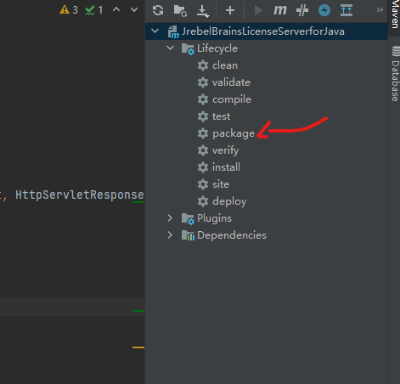Collapse the JrebelBrainsLicenseServerforJava project node

click(x=155, y=31)
